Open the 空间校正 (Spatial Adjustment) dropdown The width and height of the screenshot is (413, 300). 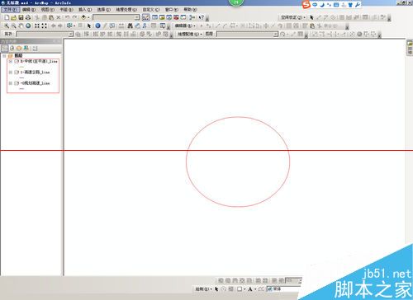tap(293, 17)
